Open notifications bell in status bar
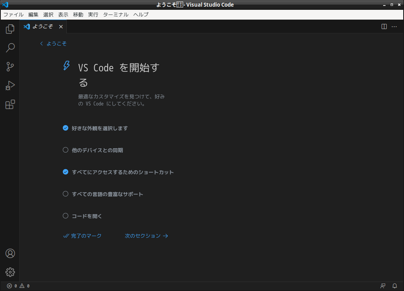Screen dimensions: 404x291 (x=395, y=286)
